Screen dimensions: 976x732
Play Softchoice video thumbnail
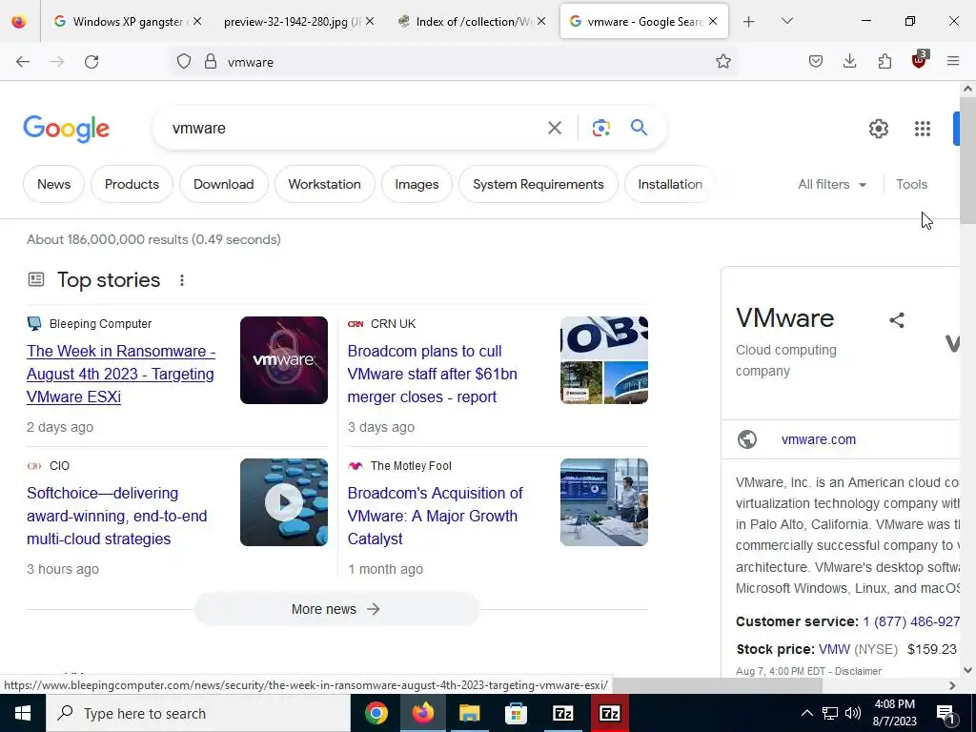284,502
